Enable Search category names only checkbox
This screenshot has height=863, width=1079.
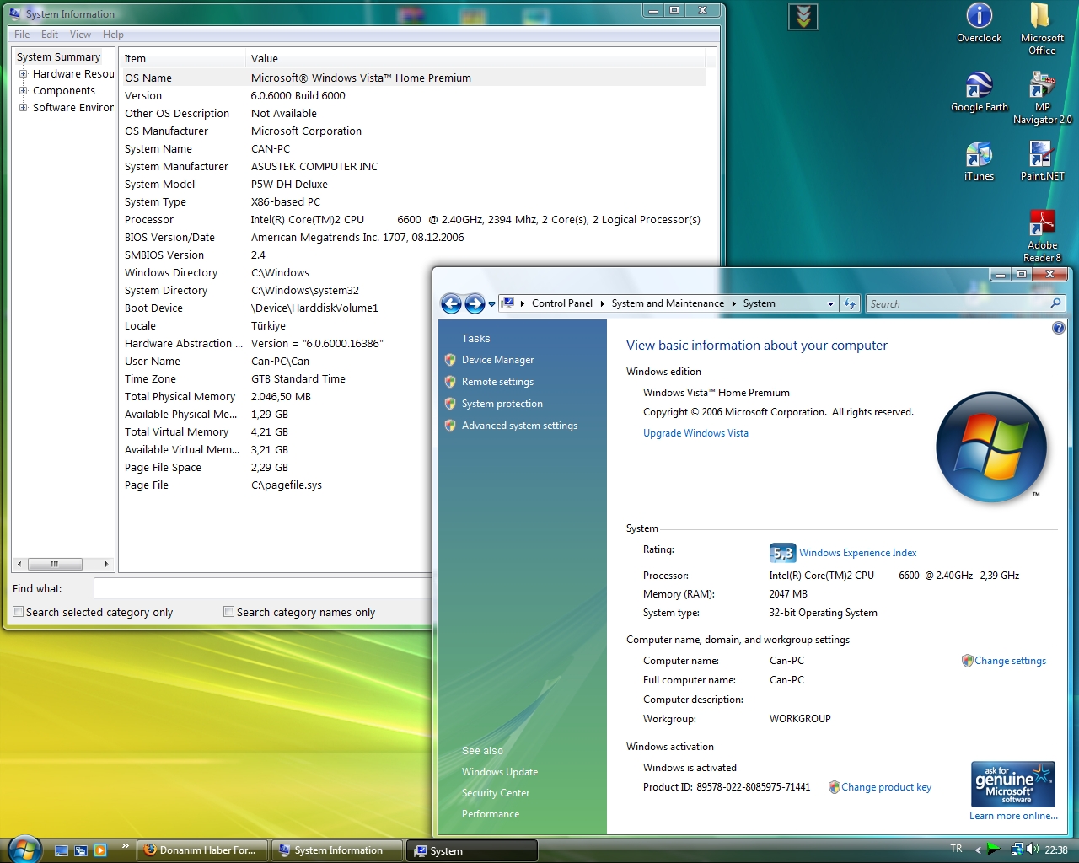(x=228, y=612)
